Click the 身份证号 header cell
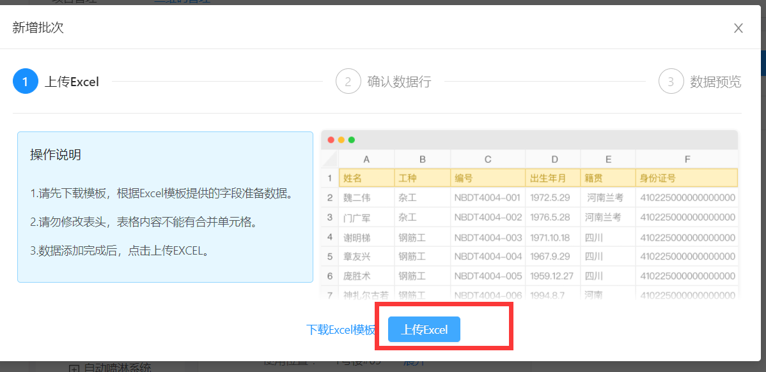766x372 pixels. click(x=687, y=178)
